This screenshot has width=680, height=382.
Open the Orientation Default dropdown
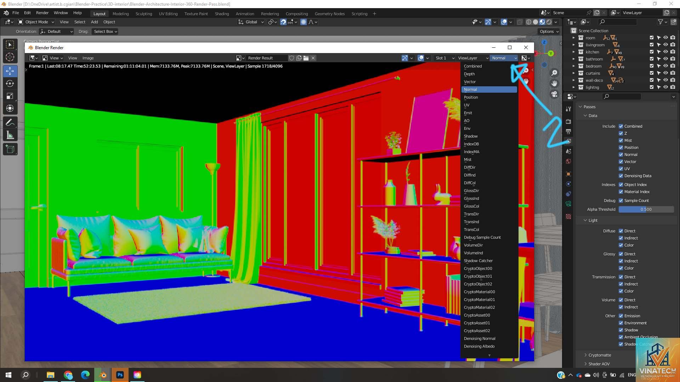[57, 31]
